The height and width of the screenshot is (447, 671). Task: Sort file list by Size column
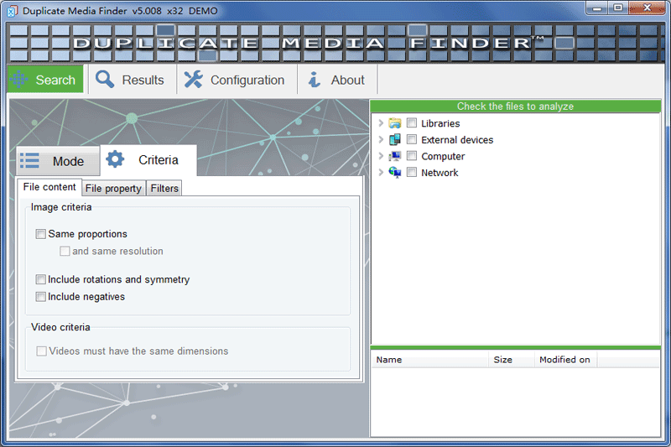click(512, 360)
